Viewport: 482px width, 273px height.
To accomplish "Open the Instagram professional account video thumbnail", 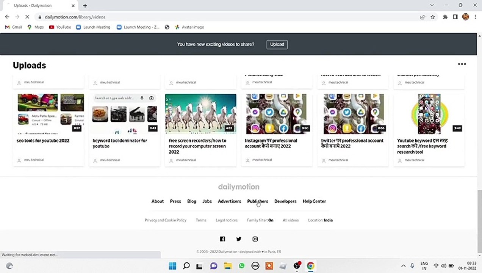I will pyautogui.click(x=276, y=114).
